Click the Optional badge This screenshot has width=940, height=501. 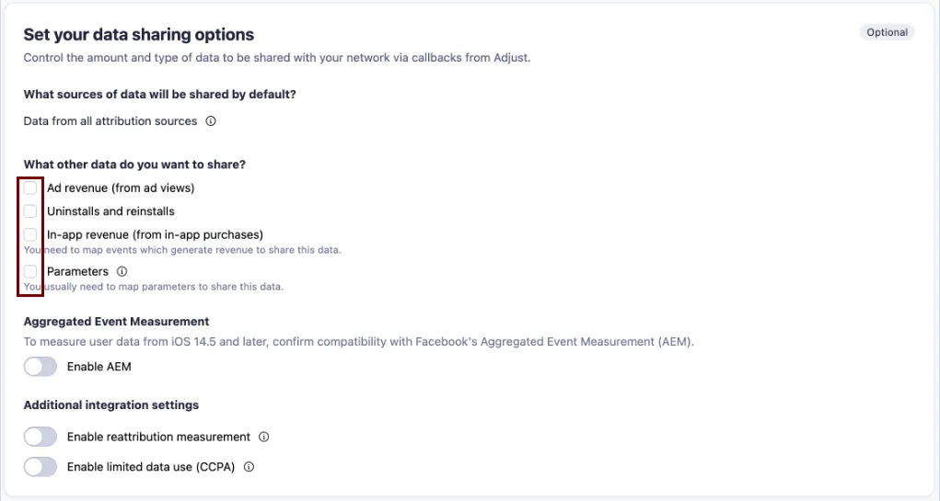tap(887, 33)
